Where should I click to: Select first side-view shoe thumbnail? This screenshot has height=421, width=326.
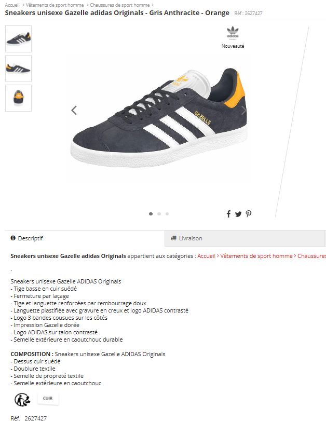18,39
